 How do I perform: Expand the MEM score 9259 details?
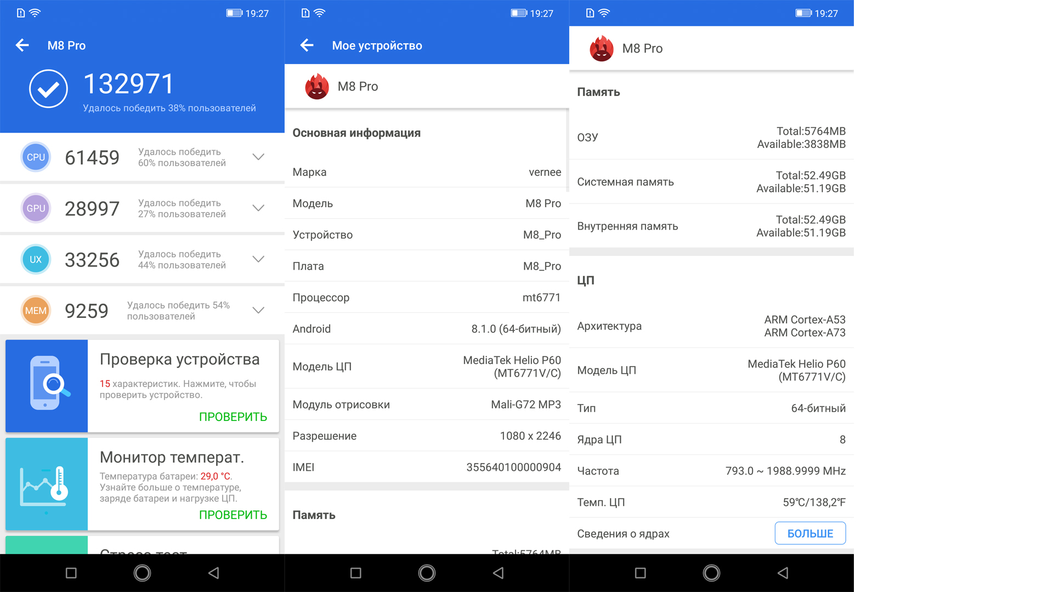[258, 311]
